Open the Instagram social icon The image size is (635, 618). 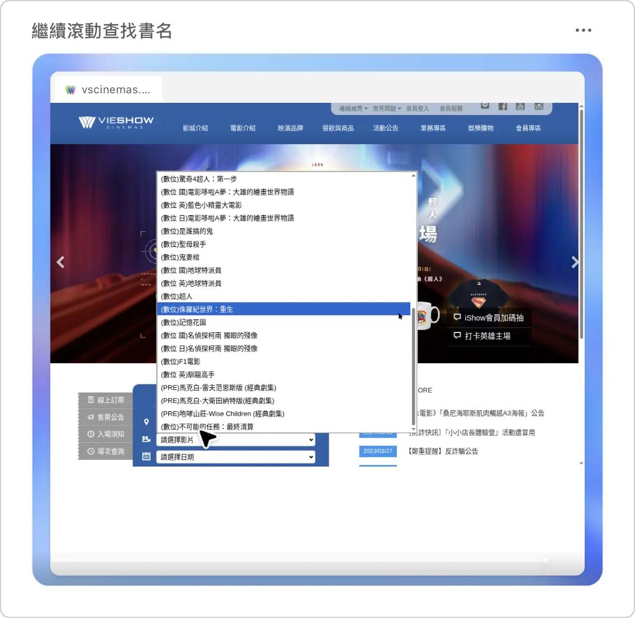(539, 106)
